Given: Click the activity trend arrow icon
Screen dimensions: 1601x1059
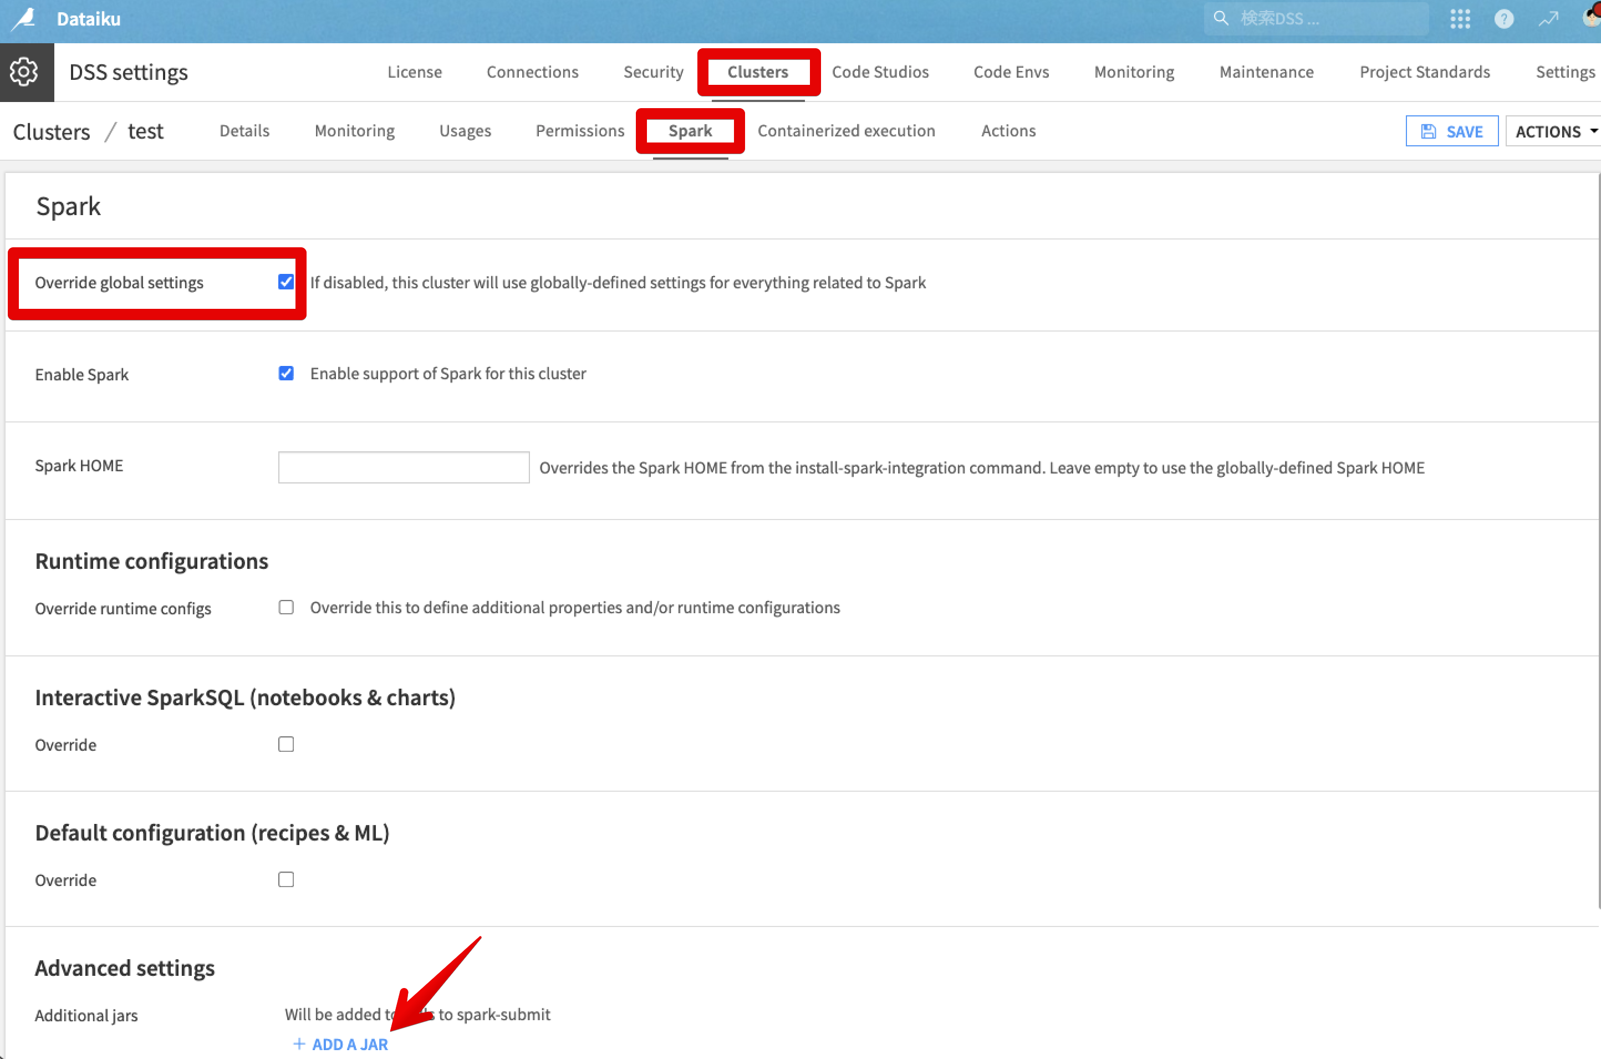Looking at the screenshot, I should pyautogui.click(x=1548, y=19).
